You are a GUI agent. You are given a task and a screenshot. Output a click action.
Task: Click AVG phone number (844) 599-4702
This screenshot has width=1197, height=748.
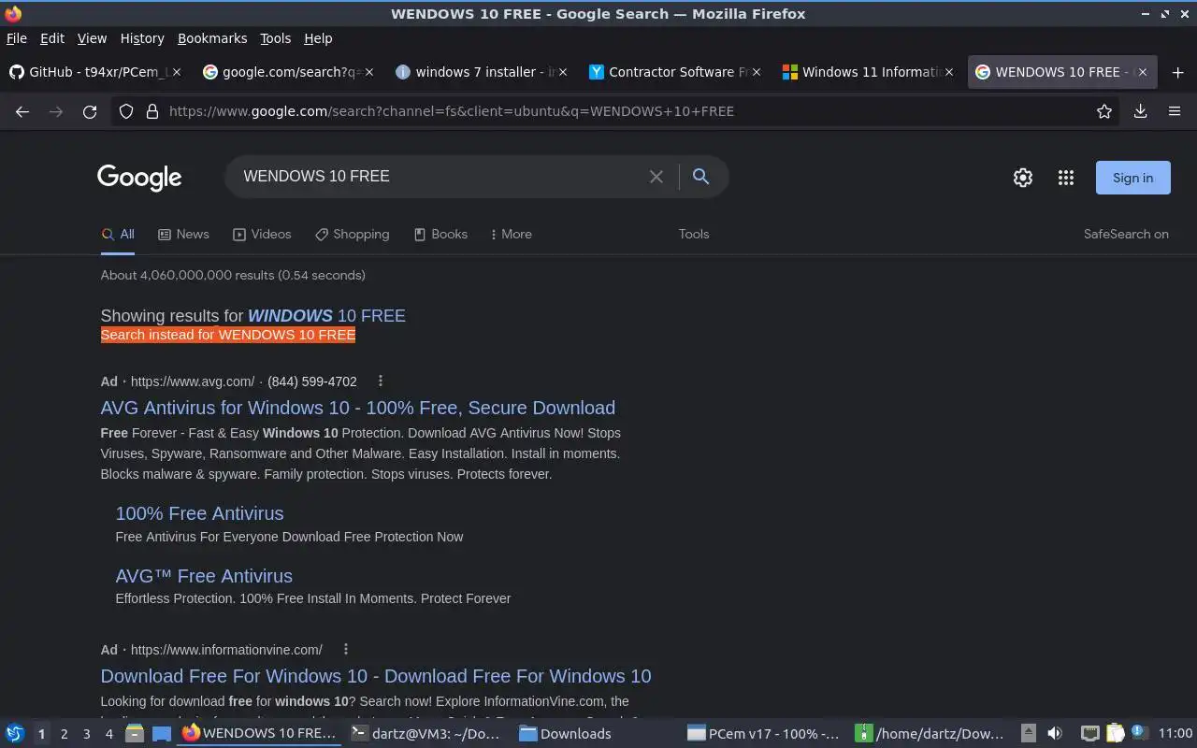pyautogui.click(x=312, y=381)
